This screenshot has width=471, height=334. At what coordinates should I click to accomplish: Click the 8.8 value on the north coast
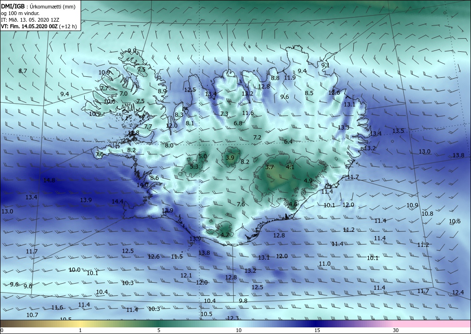coord(275,78)
